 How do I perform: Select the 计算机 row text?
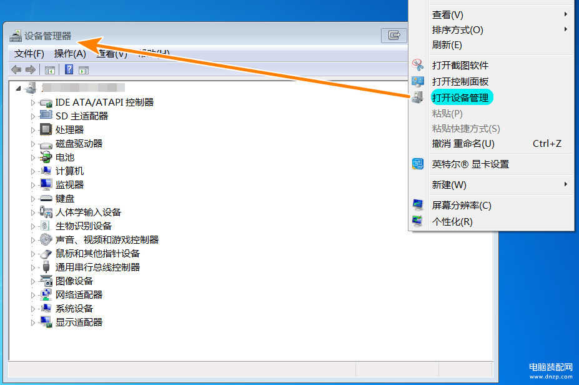(69, 171)
